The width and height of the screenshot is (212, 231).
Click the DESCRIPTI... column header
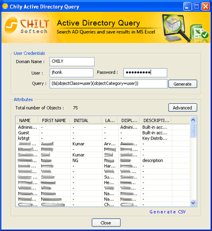(156, 120)
